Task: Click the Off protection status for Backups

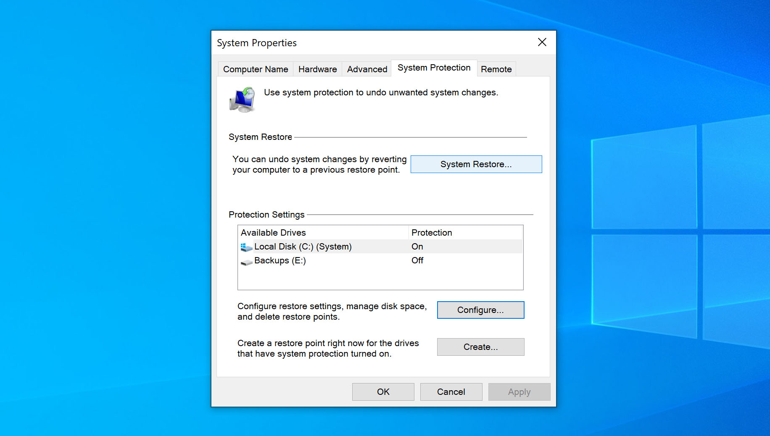Action: point(417,260)
